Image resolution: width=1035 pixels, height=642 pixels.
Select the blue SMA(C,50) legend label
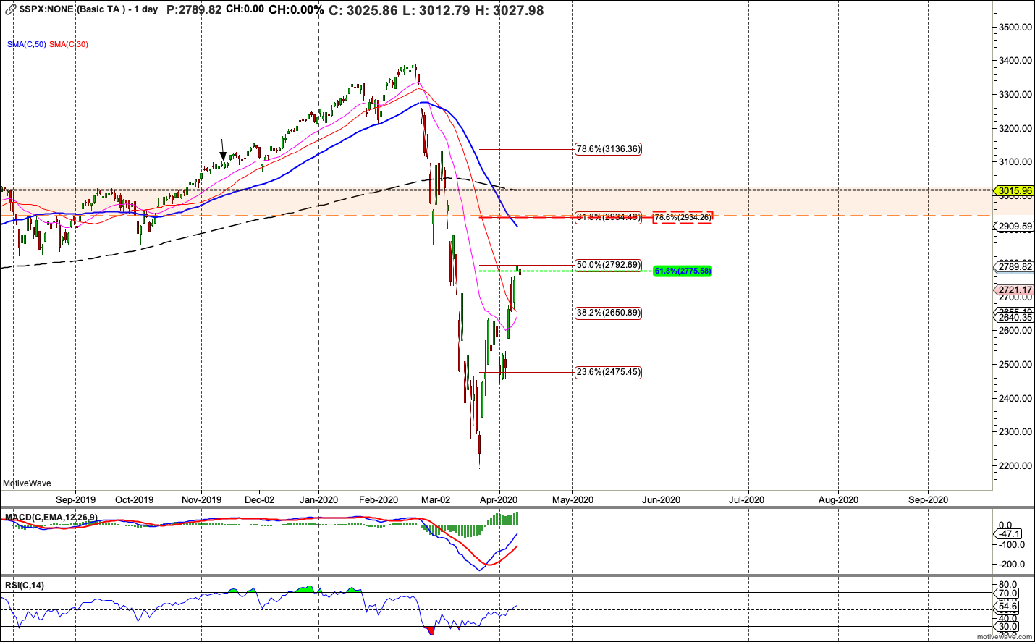click(27, 45)
